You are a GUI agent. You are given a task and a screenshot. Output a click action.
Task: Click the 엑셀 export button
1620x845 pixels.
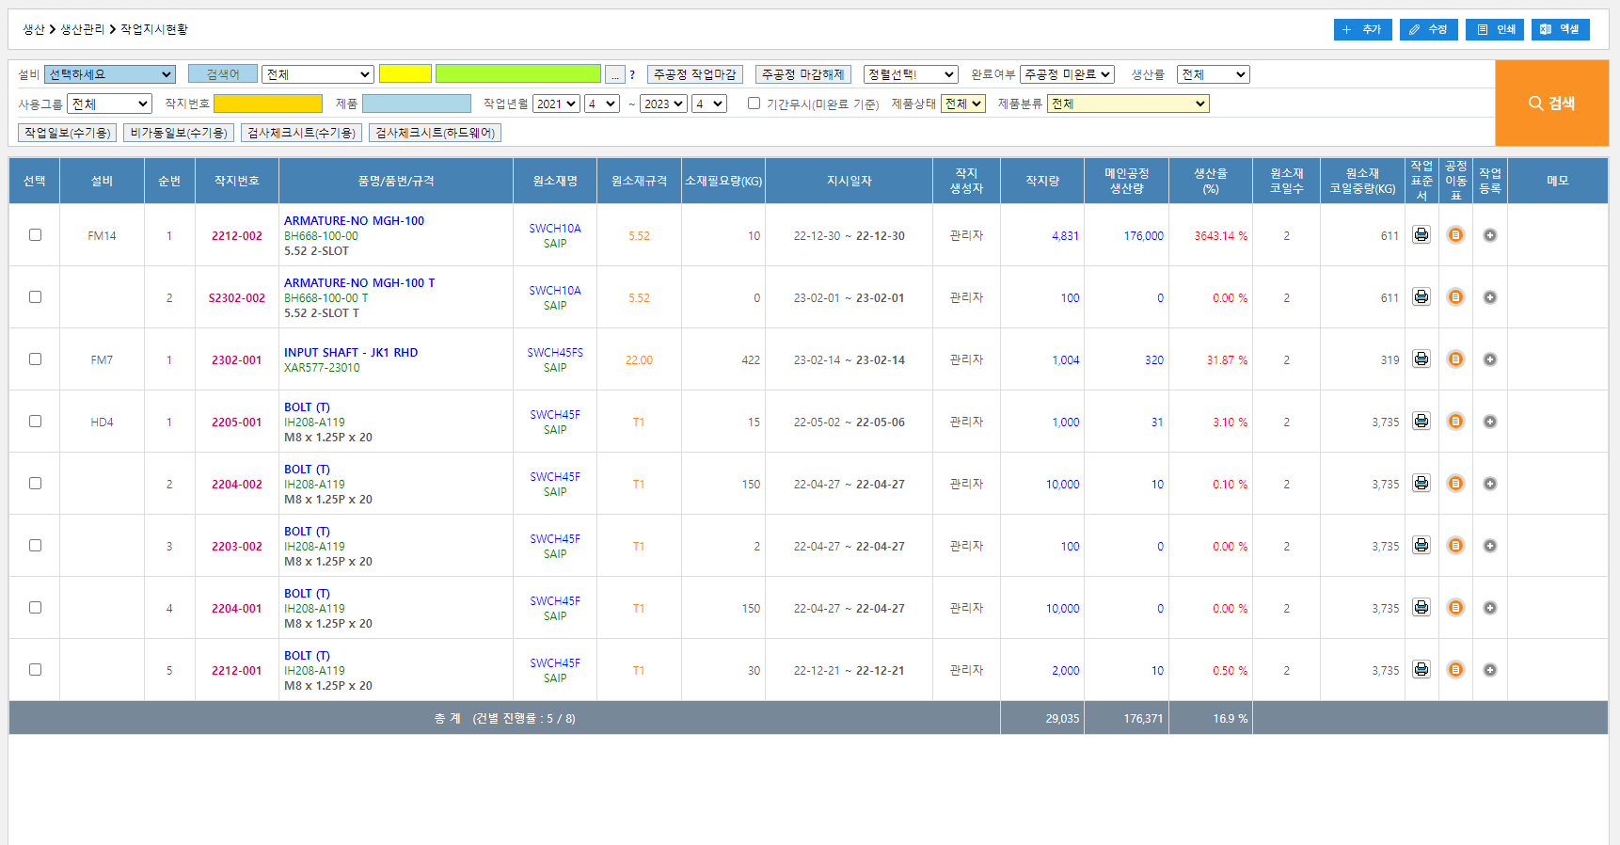[1560, 29]
